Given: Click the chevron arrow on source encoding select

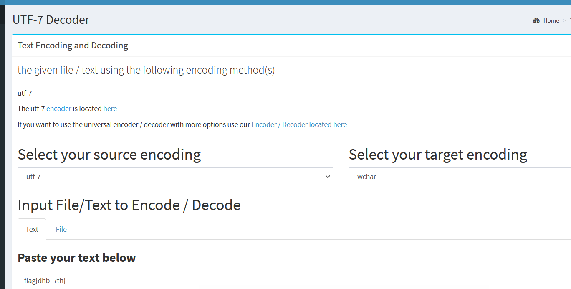Looking at the screenshot, I should [327, 177].
